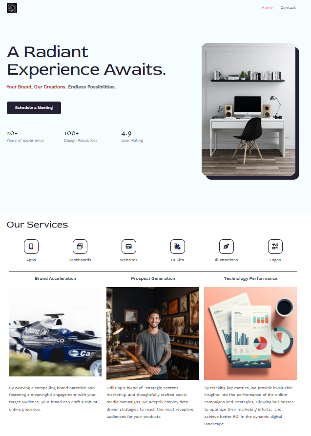The image size is (311, 436).
Task: Click the 100+ Design Resources stat
Action: coord(81,137)
